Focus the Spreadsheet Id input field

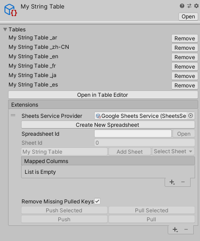(133, 133)
